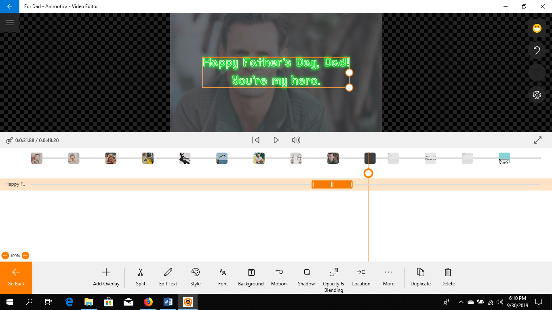
Task: Open Opacity & Blending options
Action: point(334,280)
